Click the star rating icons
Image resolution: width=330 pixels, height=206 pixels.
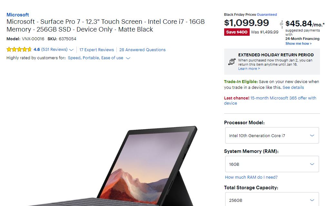(19, 50)
